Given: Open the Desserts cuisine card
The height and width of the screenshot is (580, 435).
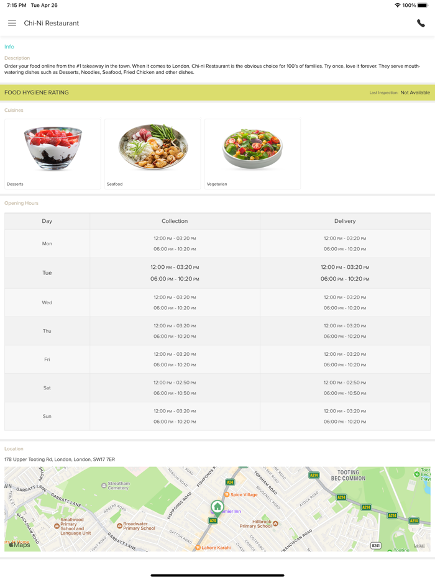Looking at the screenshot, I should tap(53, 154).
